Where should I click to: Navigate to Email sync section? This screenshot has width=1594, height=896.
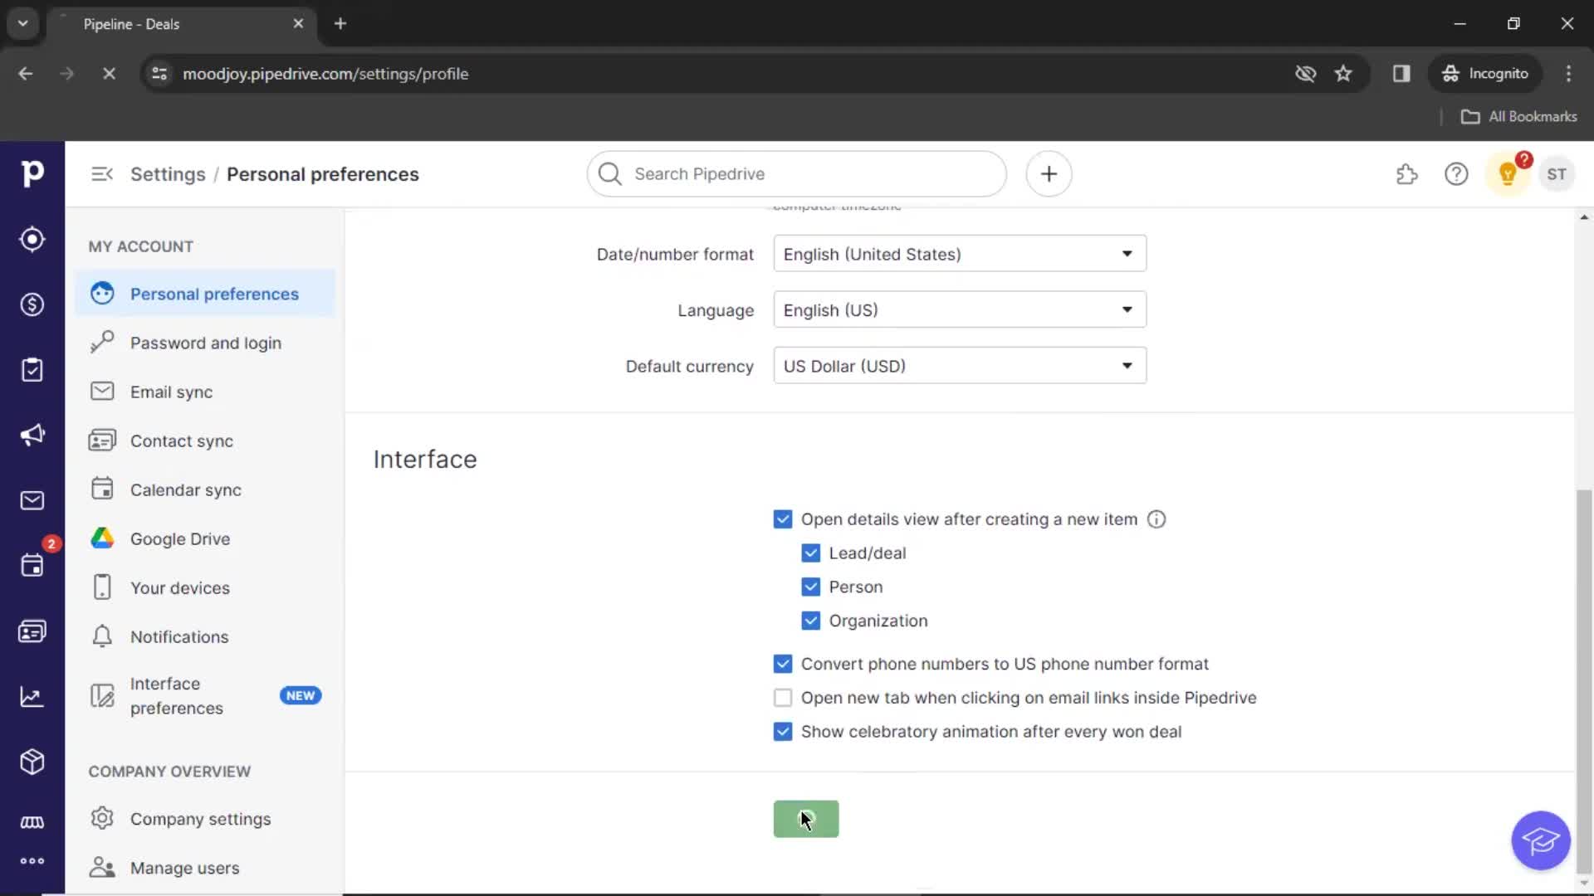[x=171, y=392]
